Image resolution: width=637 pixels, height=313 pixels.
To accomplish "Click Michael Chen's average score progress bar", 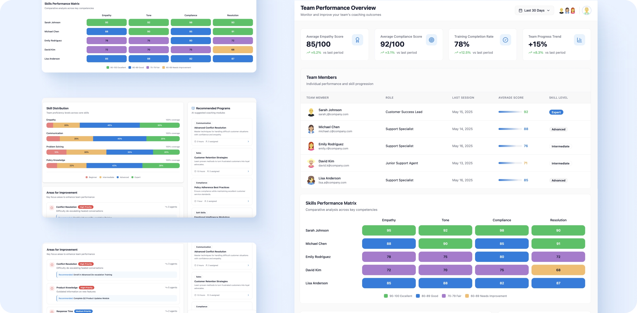I will coord(510,129).
